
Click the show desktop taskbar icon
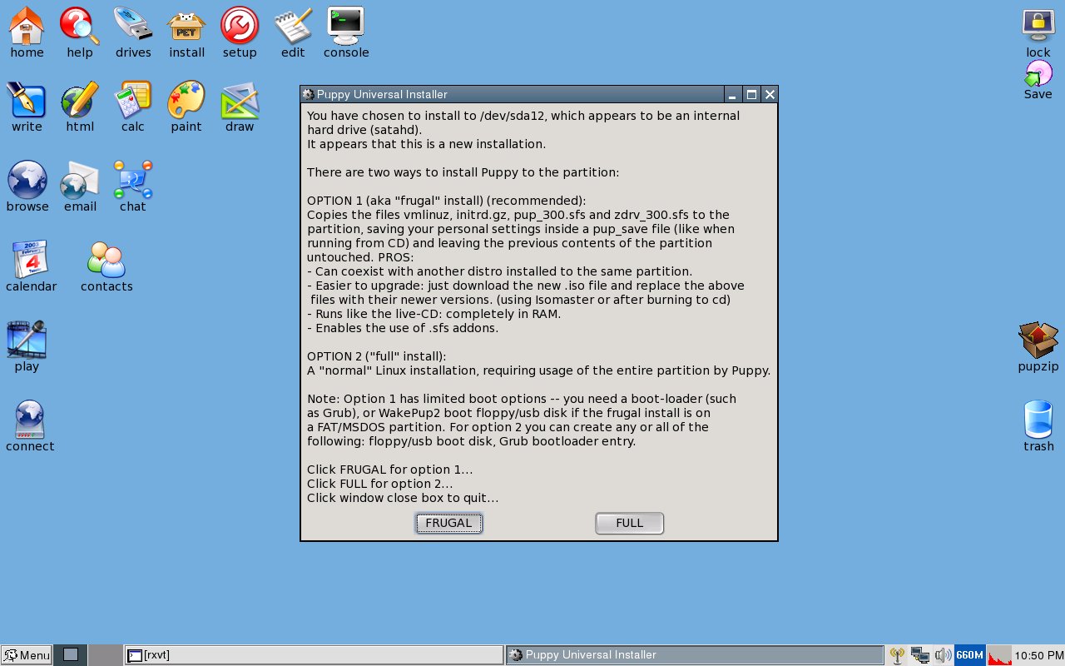(x=71, y=655)
